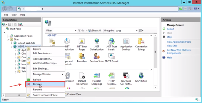Click the Help question mark icon in toolbar
202x103 pixels.
[195, 9]
